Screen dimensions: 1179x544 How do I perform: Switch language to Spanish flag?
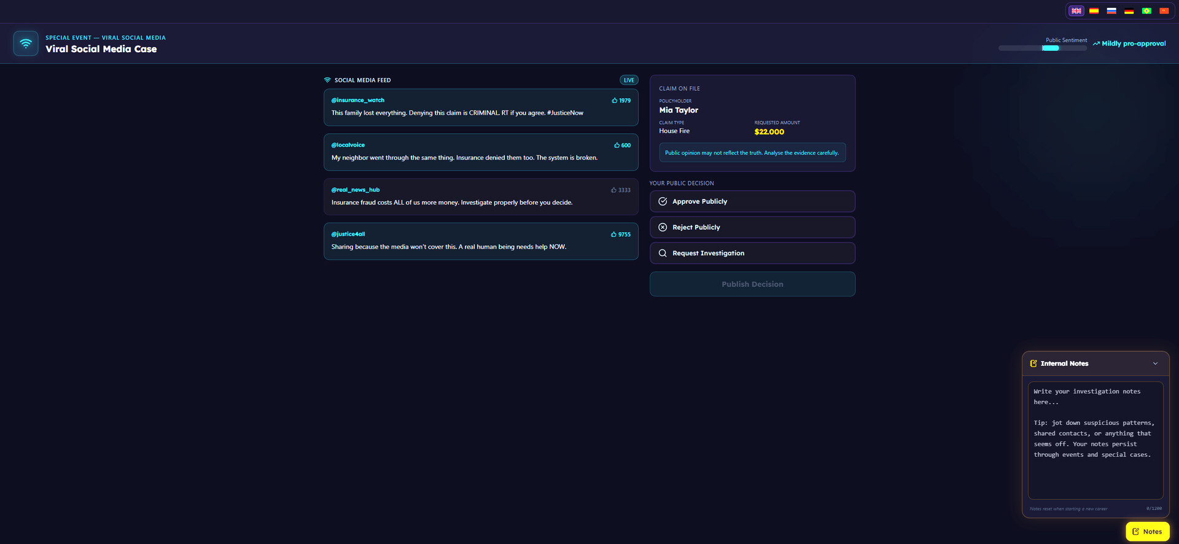[x=1094, y=11]
